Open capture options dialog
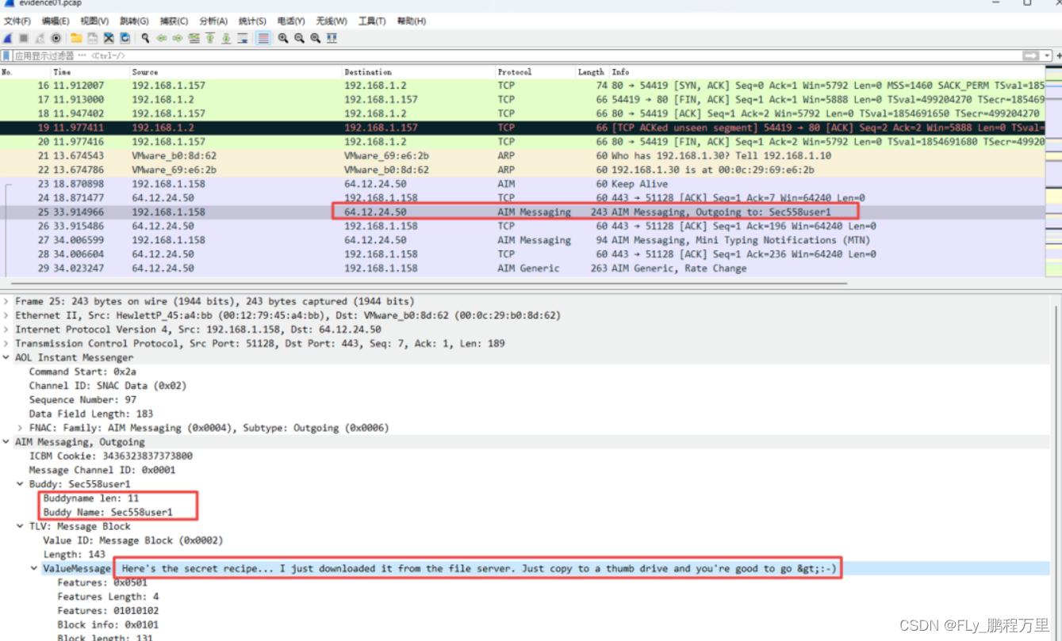The width and height of the screenshot is (1062, 641). pos(56,38)
